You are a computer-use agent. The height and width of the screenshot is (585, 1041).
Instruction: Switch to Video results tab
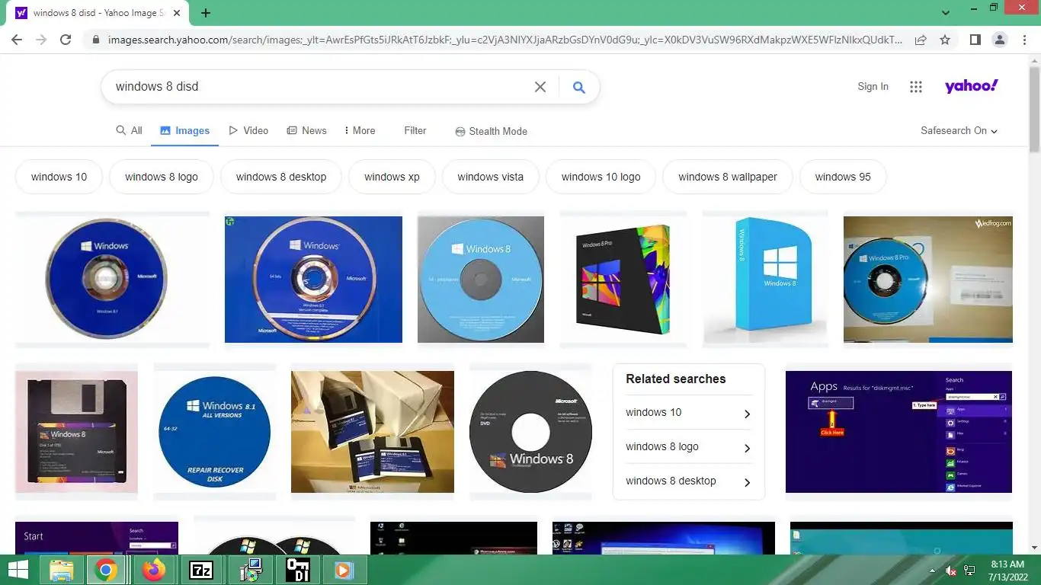[x=248, y=130]
